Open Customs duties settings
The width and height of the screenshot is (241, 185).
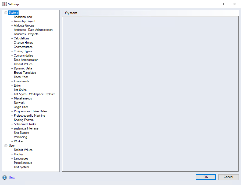pyautogui.click(x=23, y=56)
